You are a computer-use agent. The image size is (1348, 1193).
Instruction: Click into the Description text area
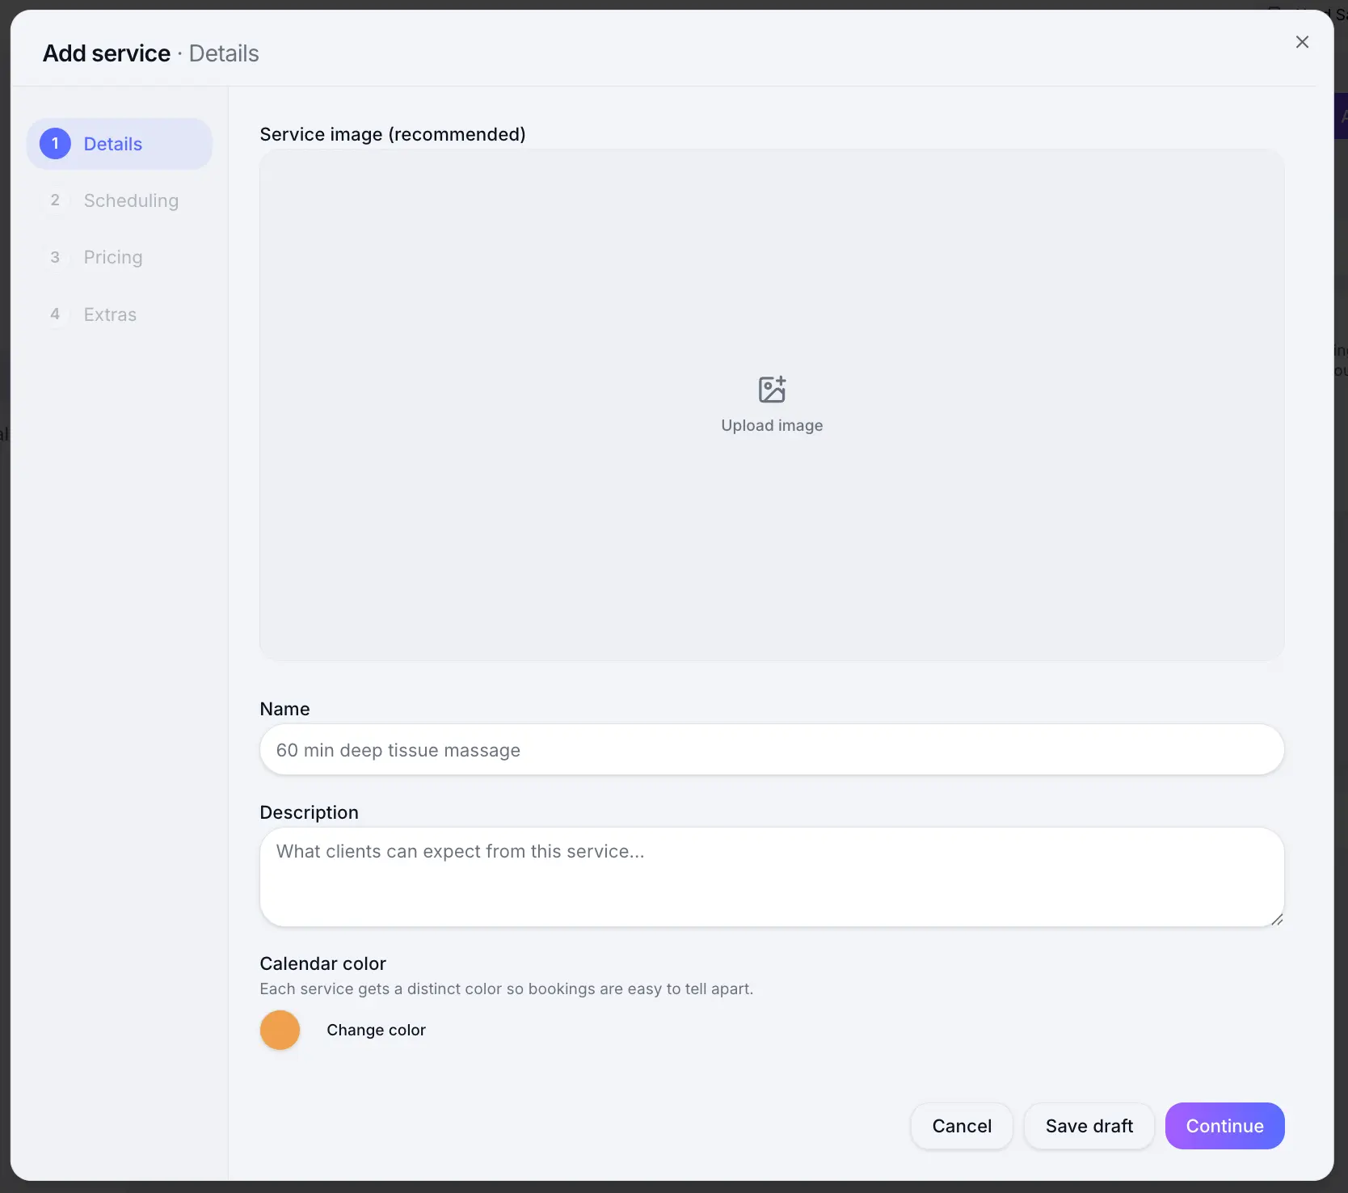772,877
